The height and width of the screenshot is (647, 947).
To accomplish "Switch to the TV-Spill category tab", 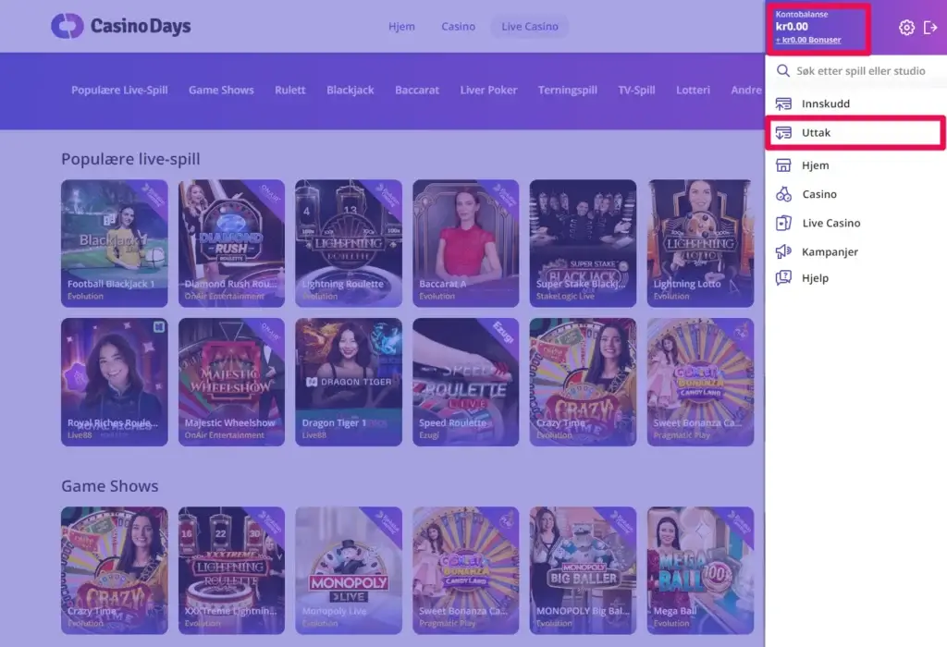I will [636, 90].
